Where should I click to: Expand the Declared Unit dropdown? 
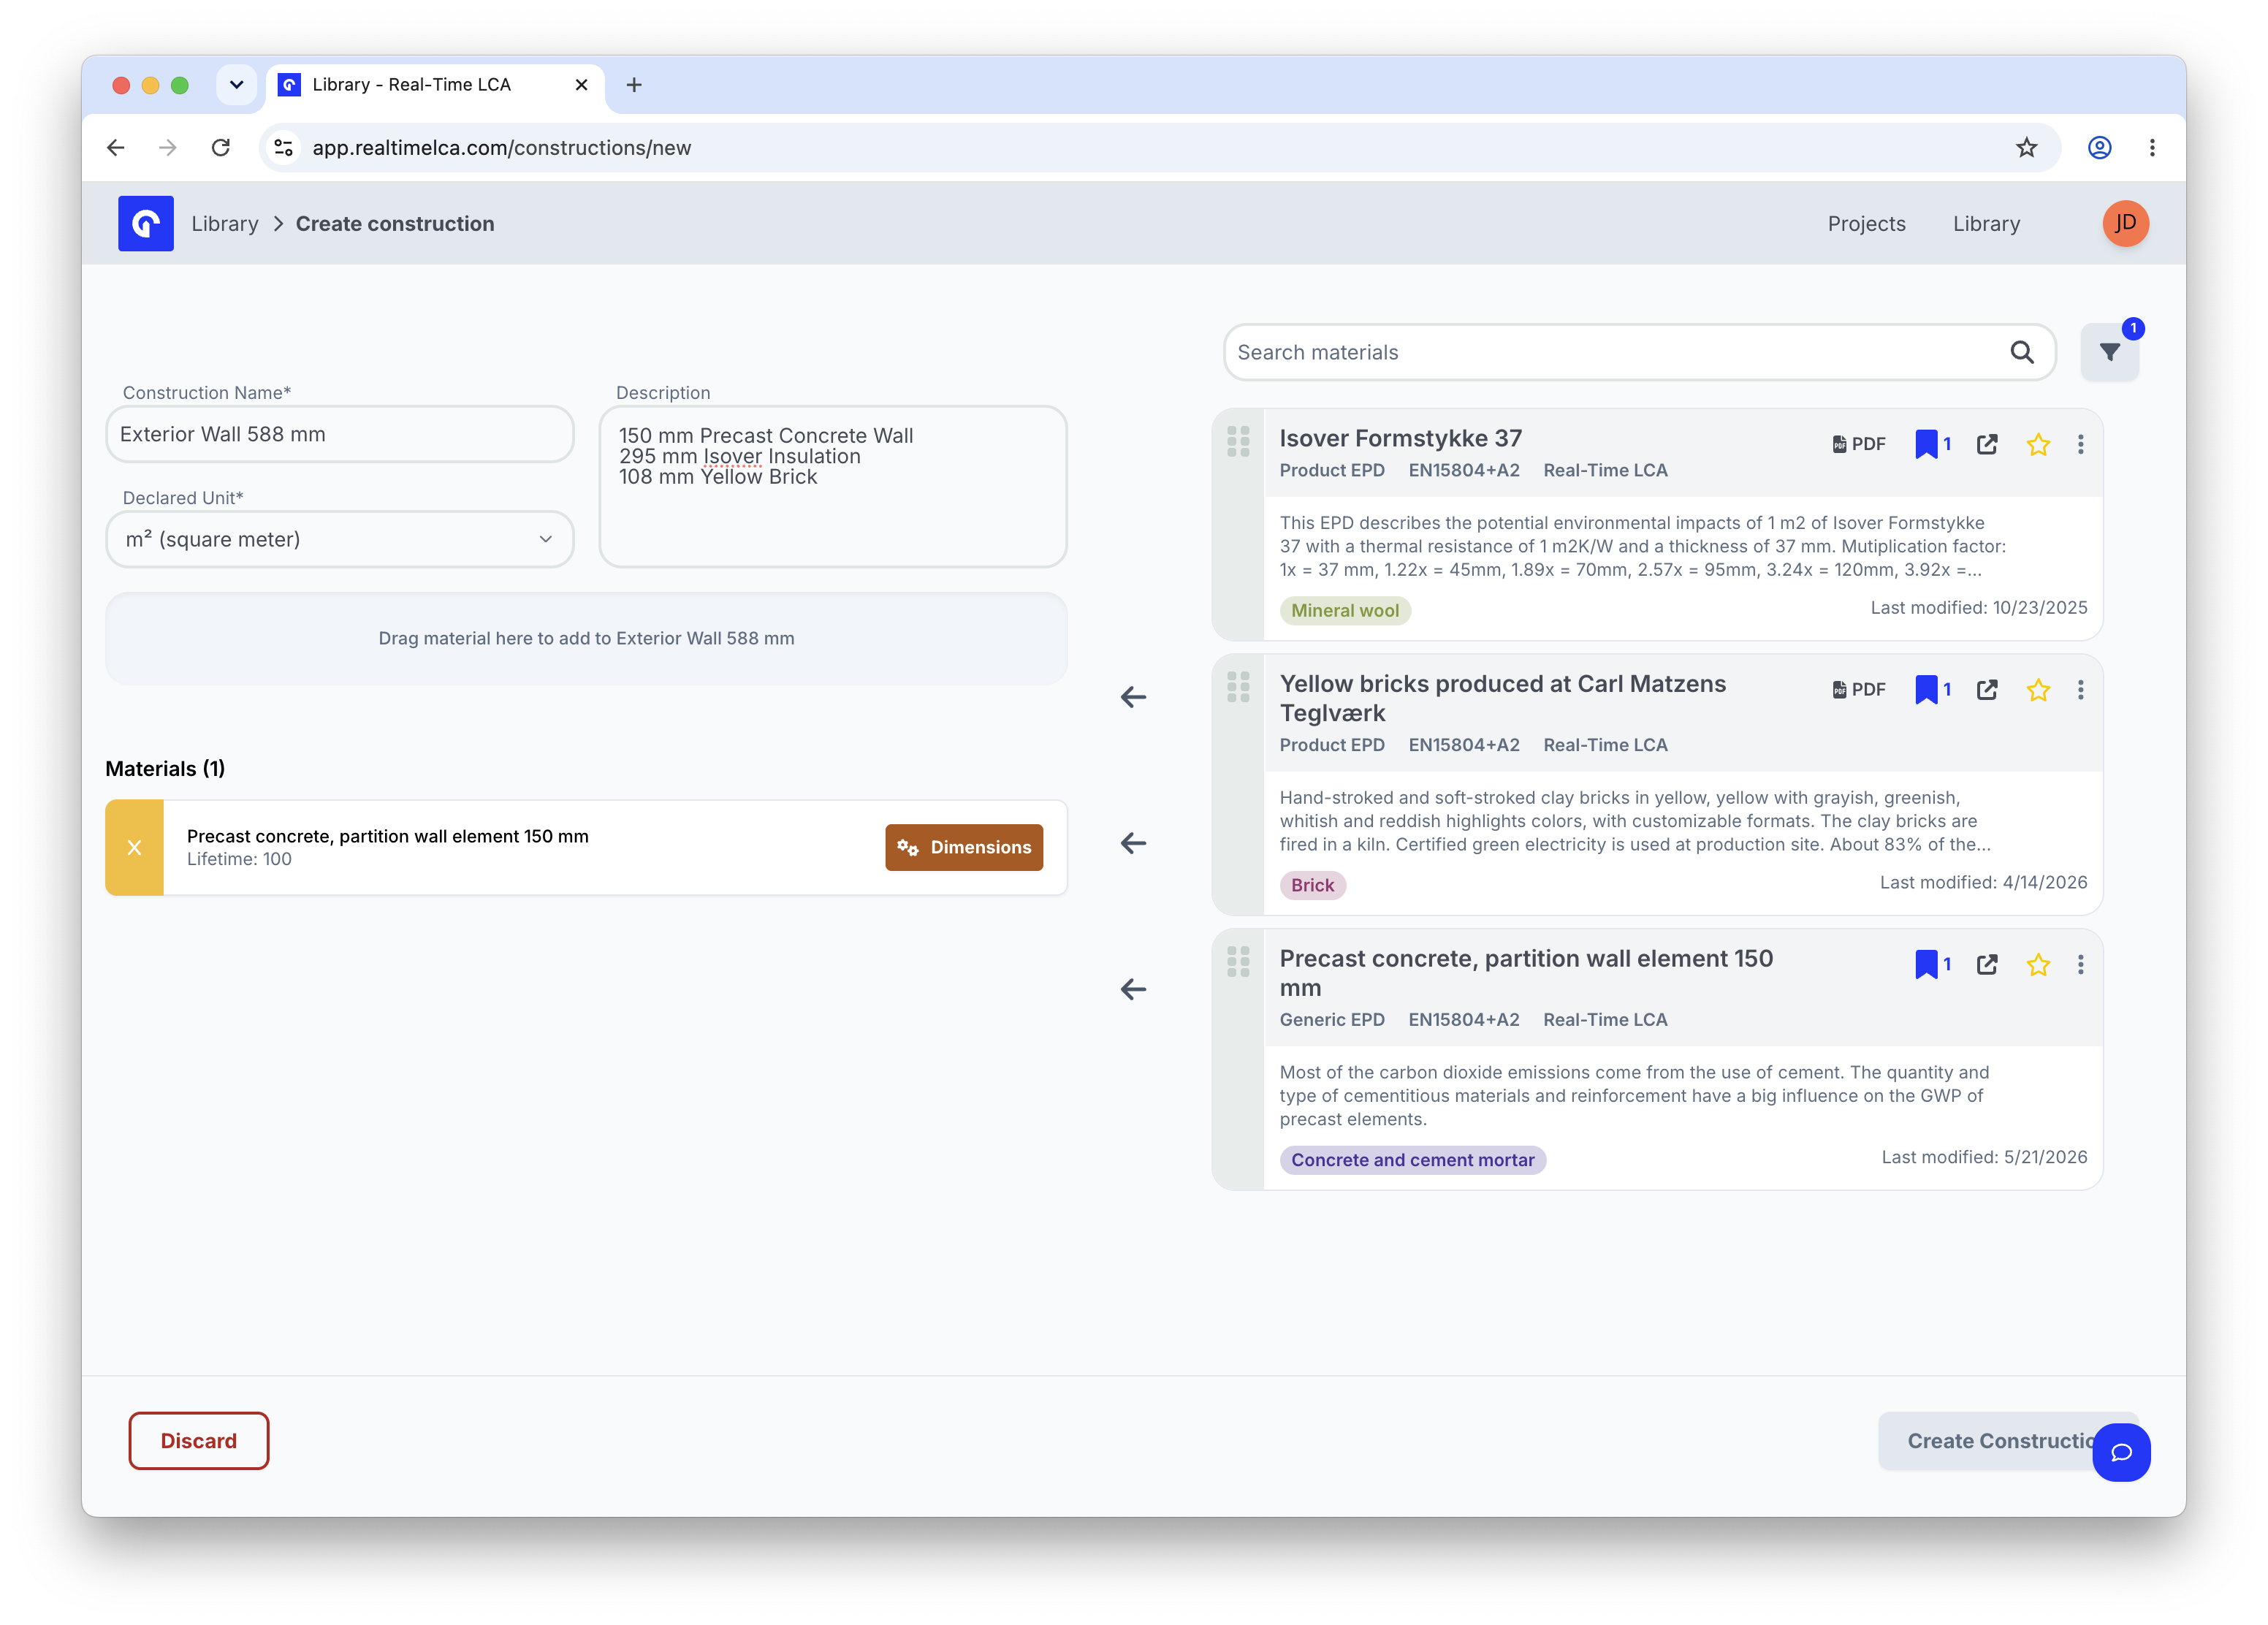point(340,539)
